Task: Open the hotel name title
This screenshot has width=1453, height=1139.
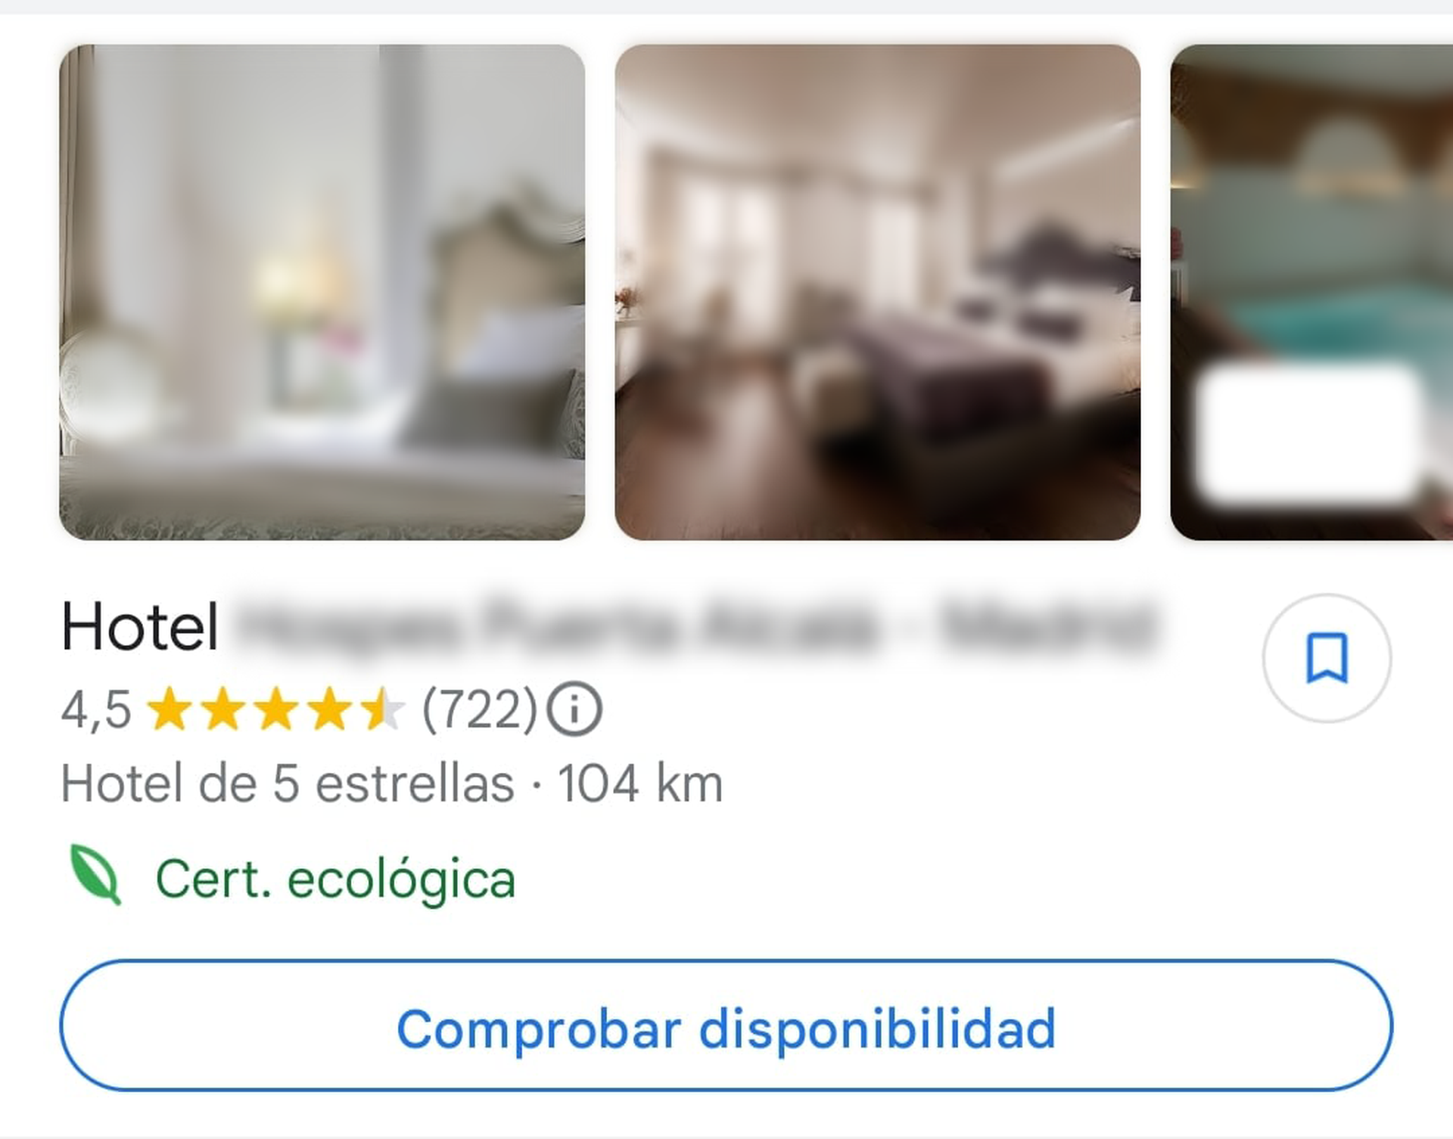Action: click(x=610, y=626)
